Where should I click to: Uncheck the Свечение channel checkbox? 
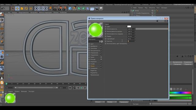(101, 48)
